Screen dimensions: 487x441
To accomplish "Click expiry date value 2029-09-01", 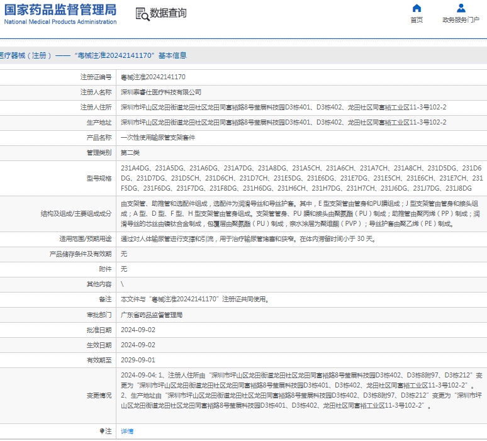I will 138,360.
